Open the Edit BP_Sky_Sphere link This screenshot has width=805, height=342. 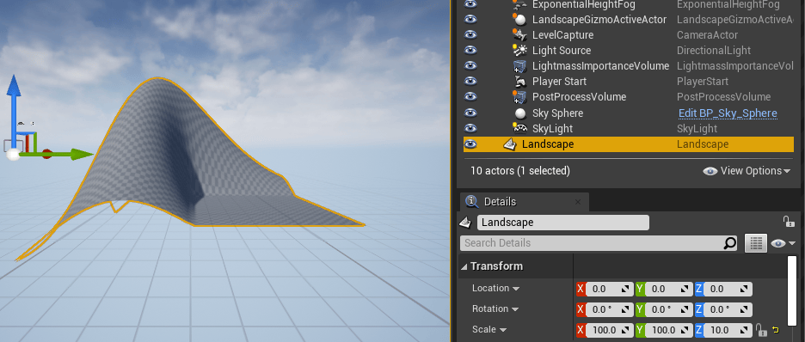(x=728, y=113)
